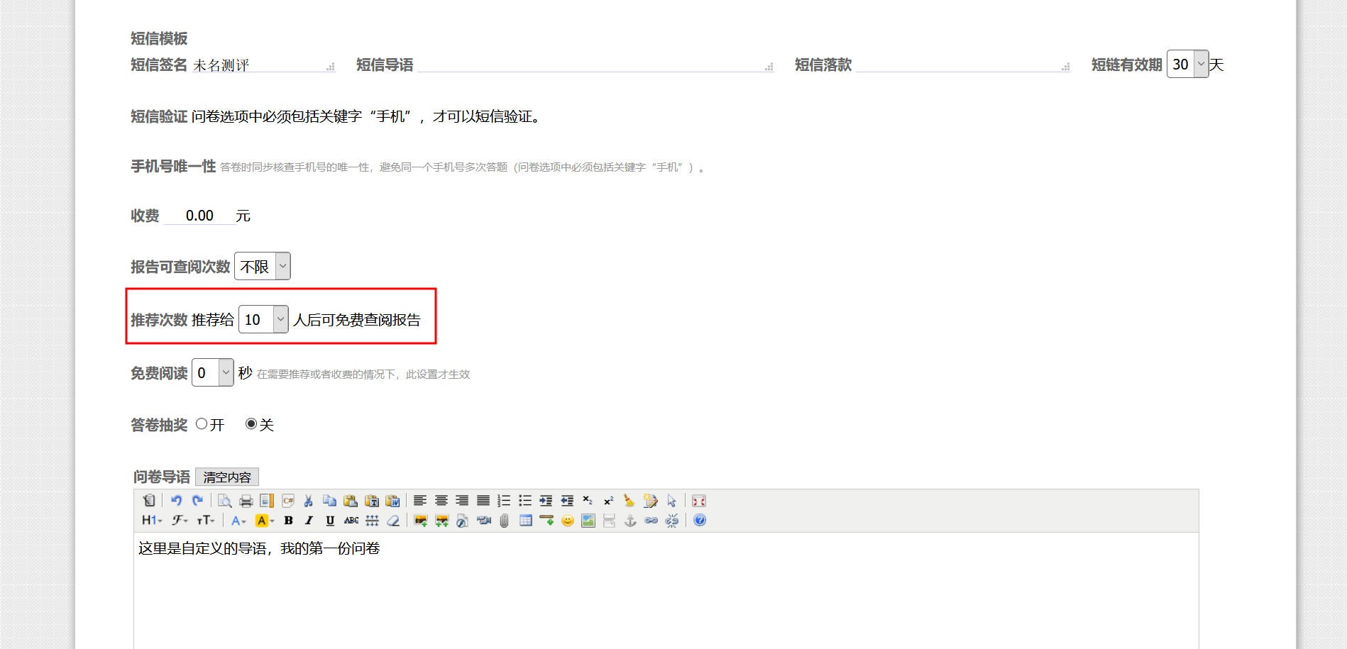This screenshot has height=649, width=1347.
Task: Open the editor help about icon
Action: (x=700, y=521)
